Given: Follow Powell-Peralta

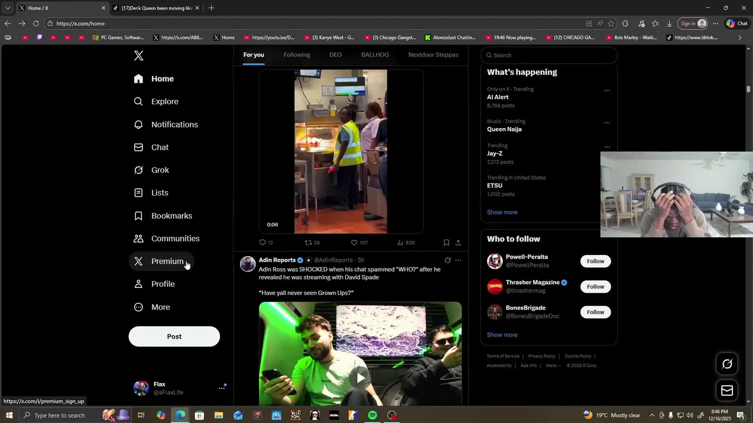Looking at the screenshot, I should pyautogui.click(x=595, y=261).
